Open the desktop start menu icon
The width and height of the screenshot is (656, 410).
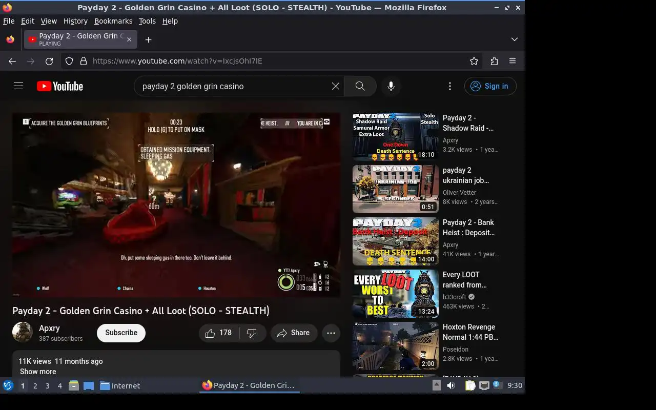pos(8,385)
